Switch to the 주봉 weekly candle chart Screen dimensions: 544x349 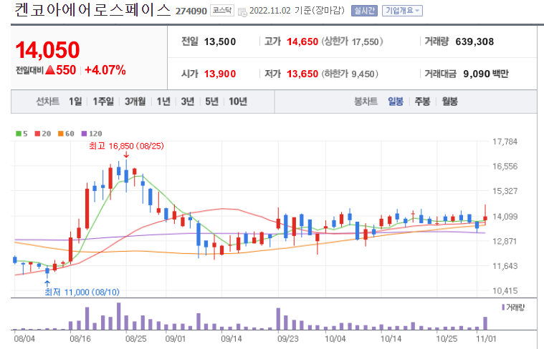423,102
